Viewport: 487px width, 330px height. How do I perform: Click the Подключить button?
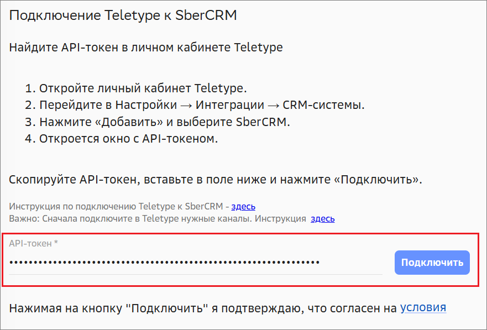432,263
